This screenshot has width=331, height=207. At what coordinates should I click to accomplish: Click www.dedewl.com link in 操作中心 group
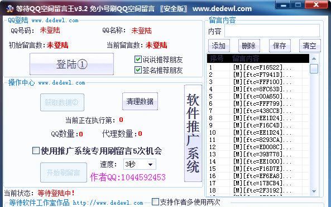coord(61,83)
